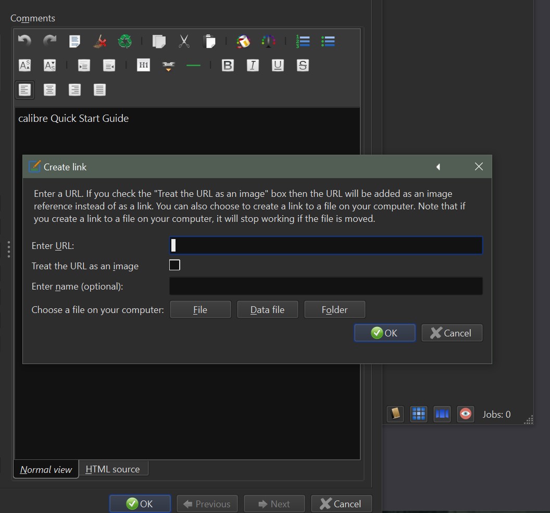Confirm Create link dialog with OK
The width and height of the screenshot is (550, 513).
pos(385,333)
